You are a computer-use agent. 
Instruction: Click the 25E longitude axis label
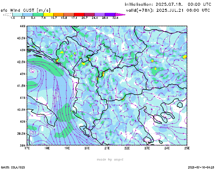187,148
